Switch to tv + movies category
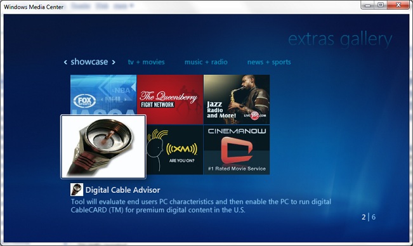The image size is (413, 246). [146, 62]
